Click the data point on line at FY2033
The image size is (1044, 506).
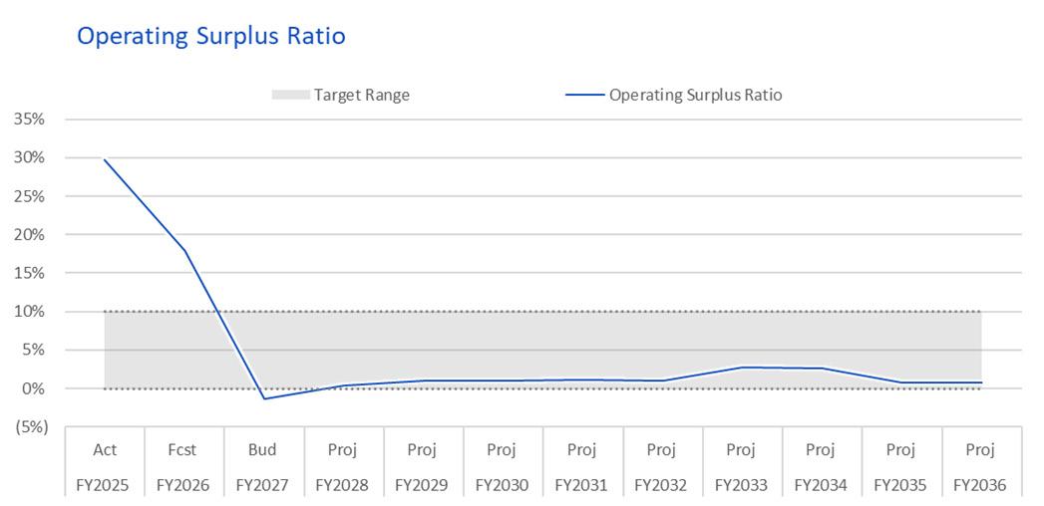click(x=741, y=367)
